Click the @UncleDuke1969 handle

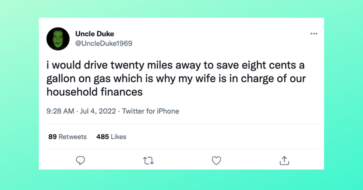pos(103,43)
